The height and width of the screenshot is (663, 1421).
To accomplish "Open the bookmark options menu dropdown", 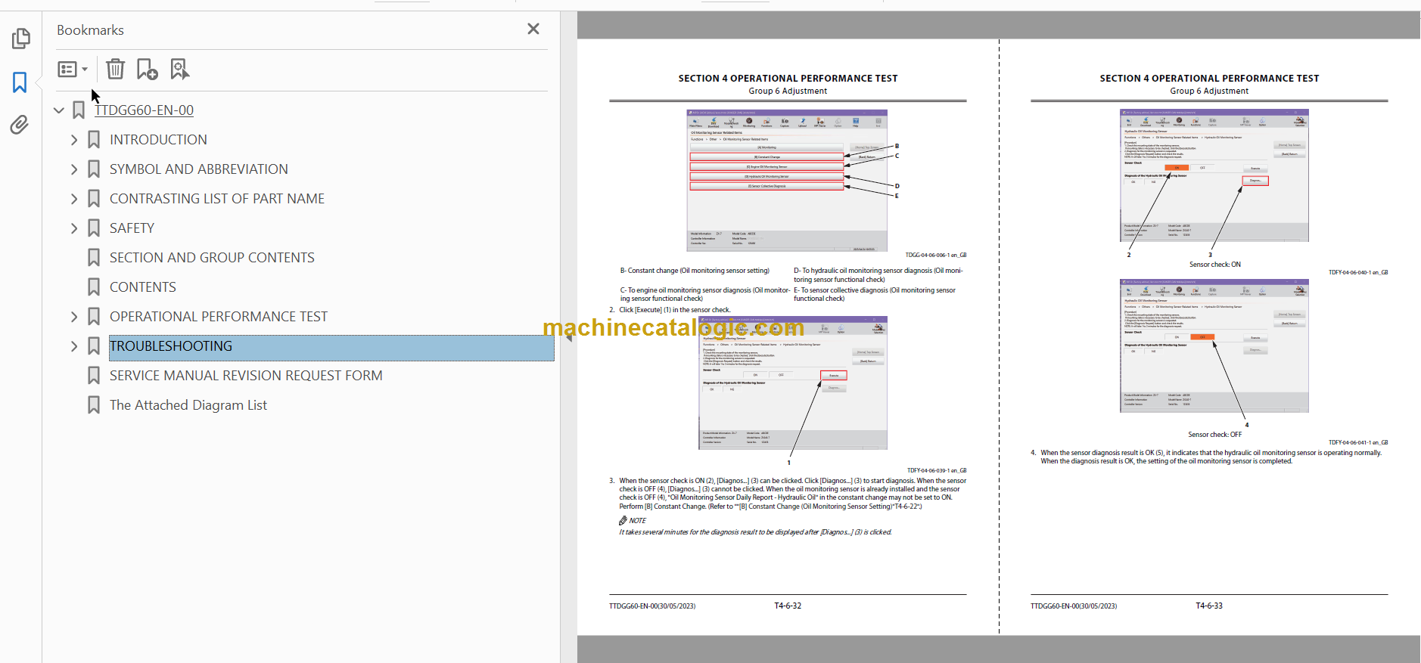I will pyautogui.click(x=73, y=70).
